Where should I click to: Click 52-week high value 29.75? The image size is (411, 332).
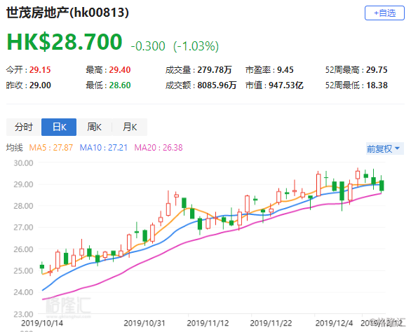pyautogui.click(x=377, y=70)
